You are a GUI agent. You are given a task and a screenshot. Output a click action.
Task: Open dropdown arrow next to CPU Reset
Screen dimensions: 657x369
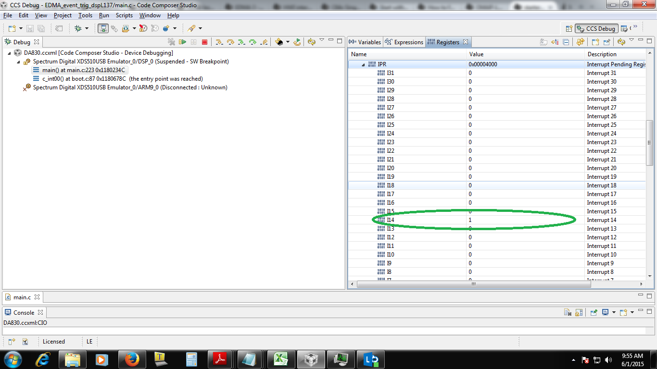288,42
